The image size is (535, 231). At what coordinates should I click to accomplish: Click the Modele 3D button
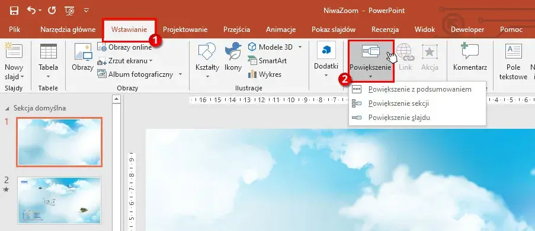[x=270, y=47]
